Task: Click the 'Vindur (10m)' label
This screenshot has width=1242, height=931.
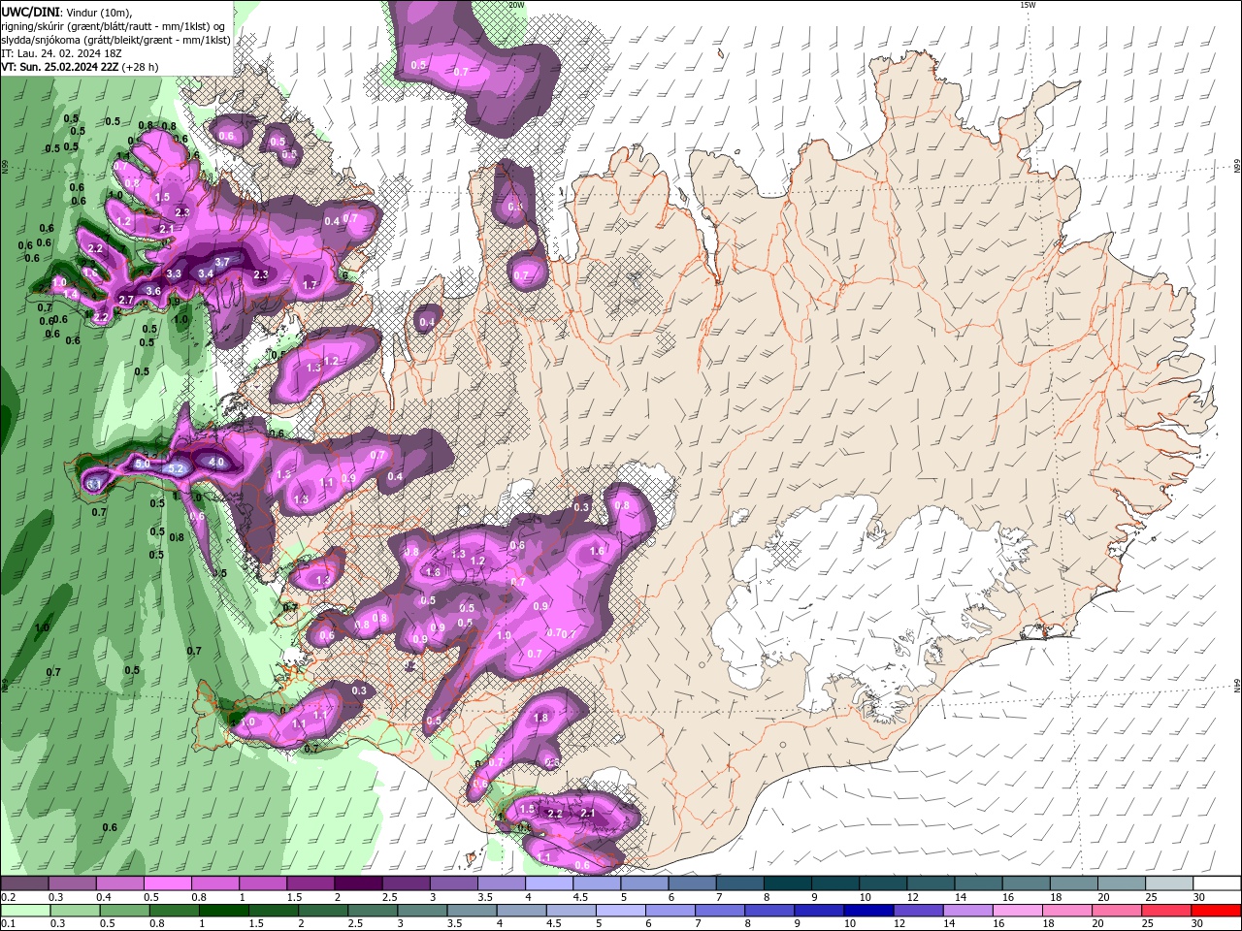Action: 97,12
